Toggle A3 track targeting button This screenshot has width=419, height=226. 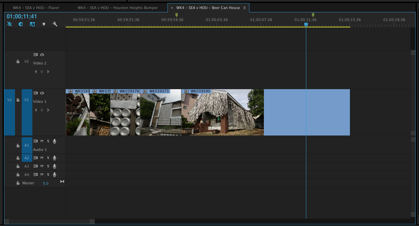click(x=27, y=166)
